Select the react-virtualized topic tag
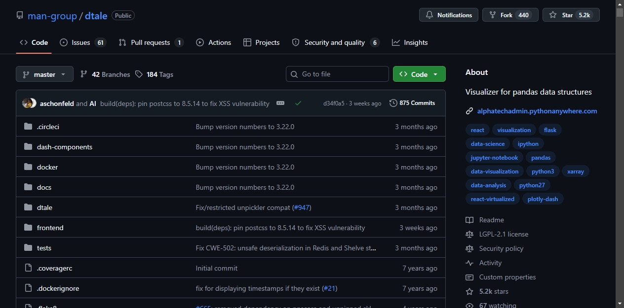This screenshot has width=624, height=308. (x=492, y=199)
